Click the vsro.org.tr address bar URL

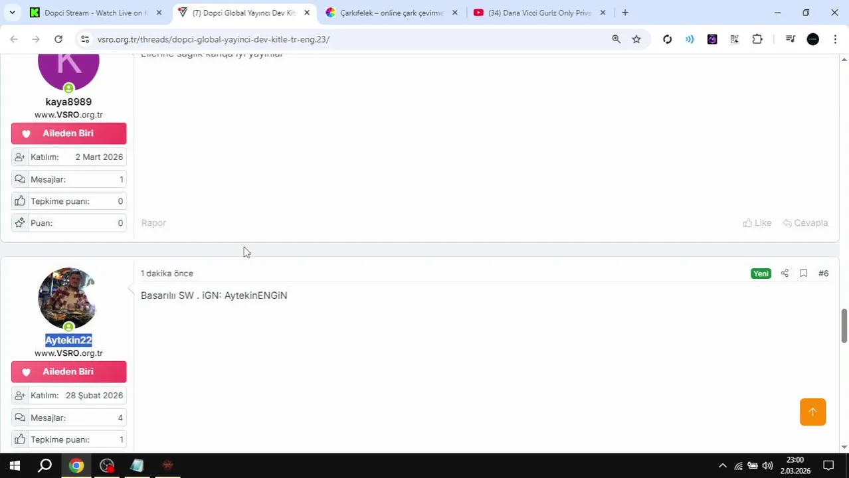point(213,39)
